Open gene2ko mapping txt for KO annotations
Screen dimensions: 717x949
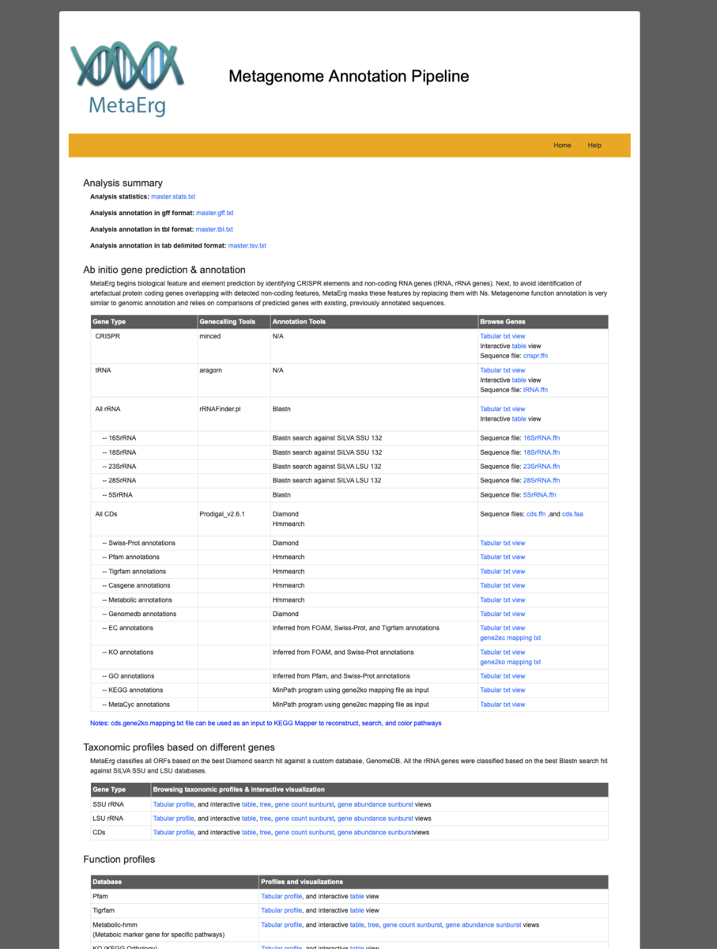[x=510, y=660]
